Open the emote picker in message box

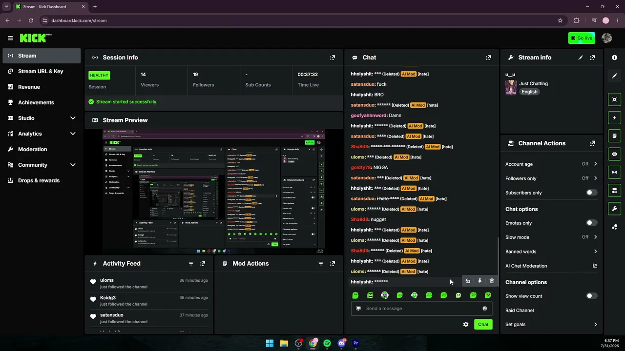pos(484,308)
